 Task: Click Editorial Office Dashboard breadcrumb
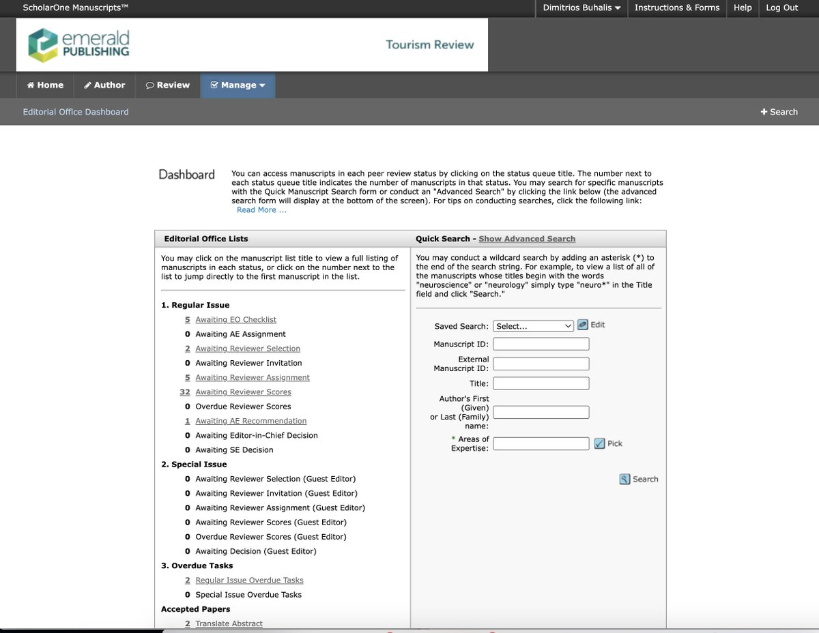click(76, 112)
